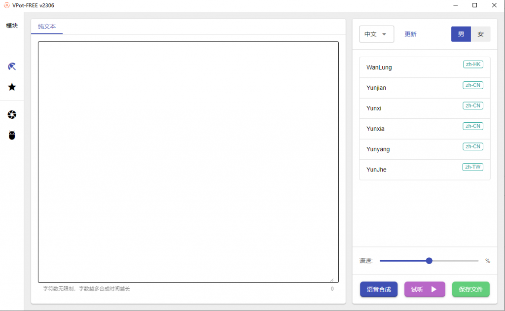
Task: Click the 语音合成 synthesis button
Action: [x=379, y=289]
